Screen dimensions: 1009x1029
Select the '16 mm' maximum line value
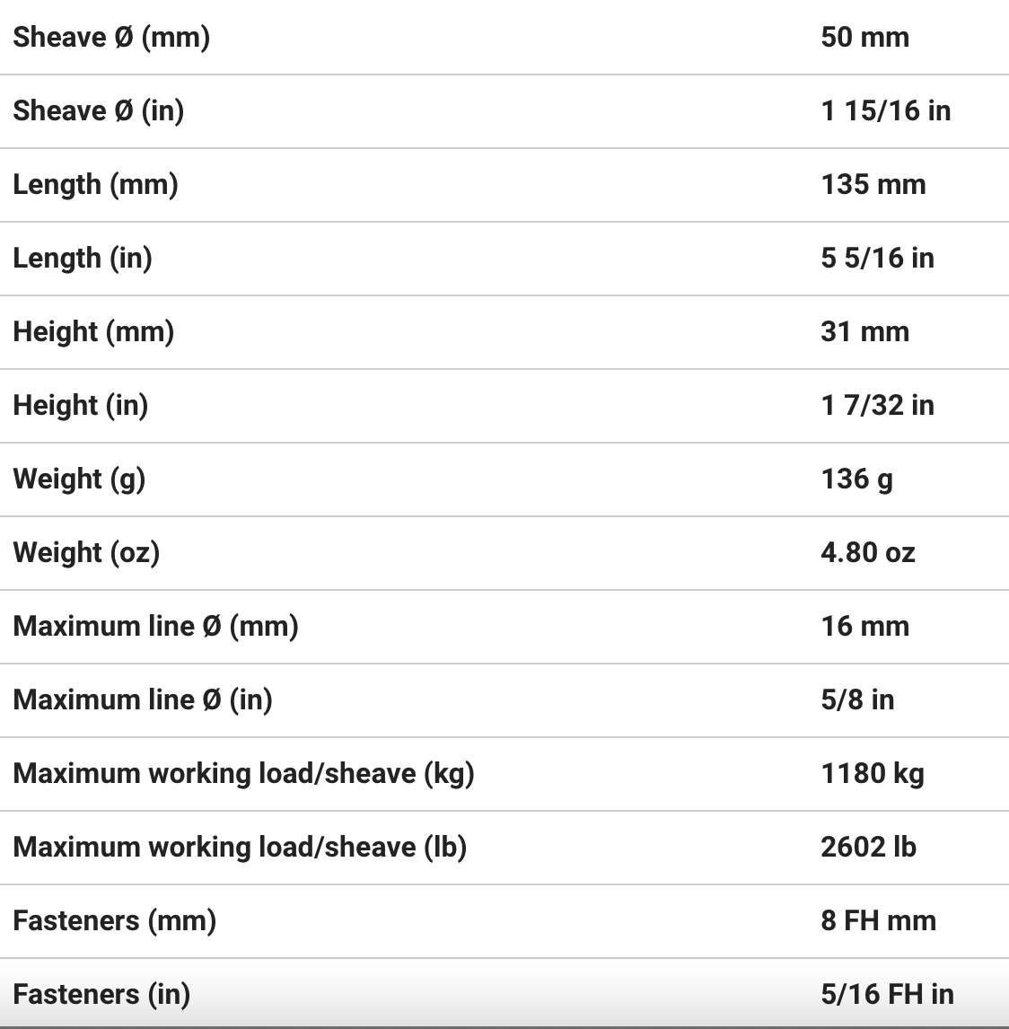tap(864, 627)
